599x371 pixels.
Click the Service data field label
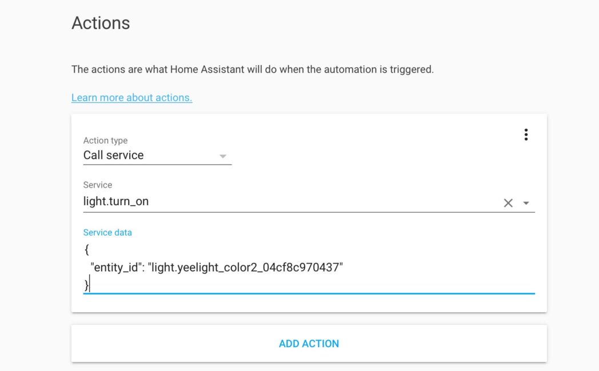pos(107,233)
